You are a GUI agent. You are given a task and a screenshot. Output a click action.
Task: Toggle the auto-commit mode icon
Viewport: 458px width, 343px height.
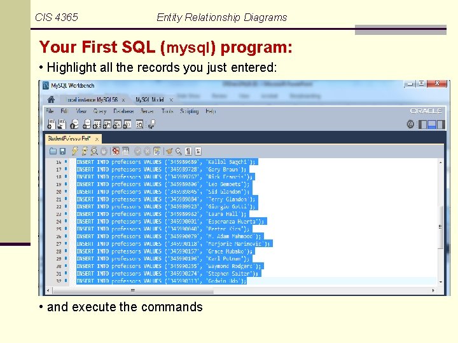point(157,151)
